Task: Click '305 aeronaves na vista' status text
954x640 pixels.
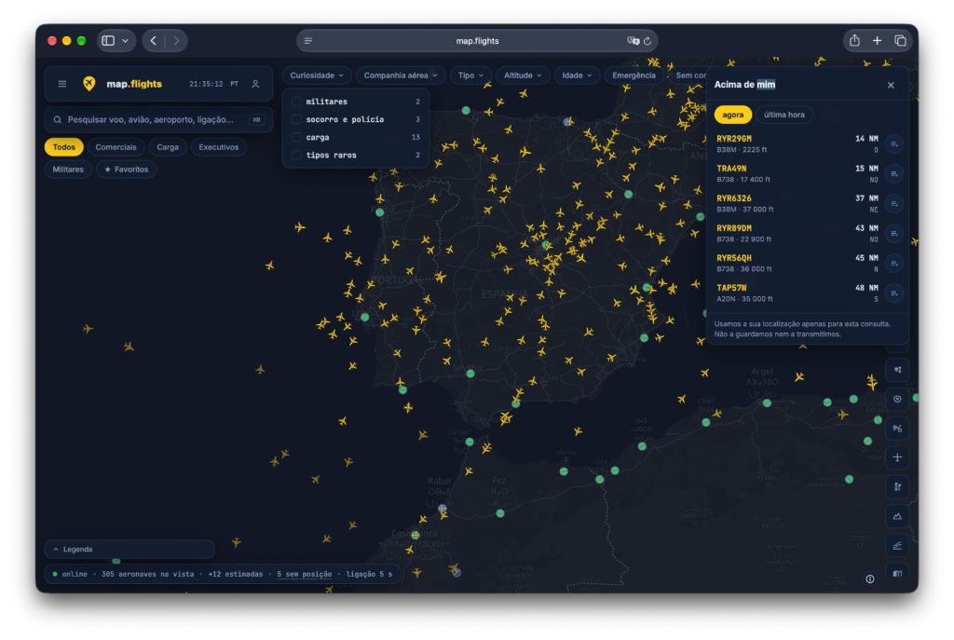Action: pyautogui.click(x=147, y=574)
